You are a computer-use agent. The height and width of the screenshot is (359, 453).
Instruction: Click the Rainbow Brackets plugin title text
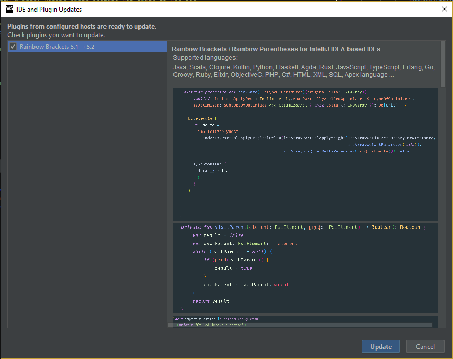click(x=276, y=48)
